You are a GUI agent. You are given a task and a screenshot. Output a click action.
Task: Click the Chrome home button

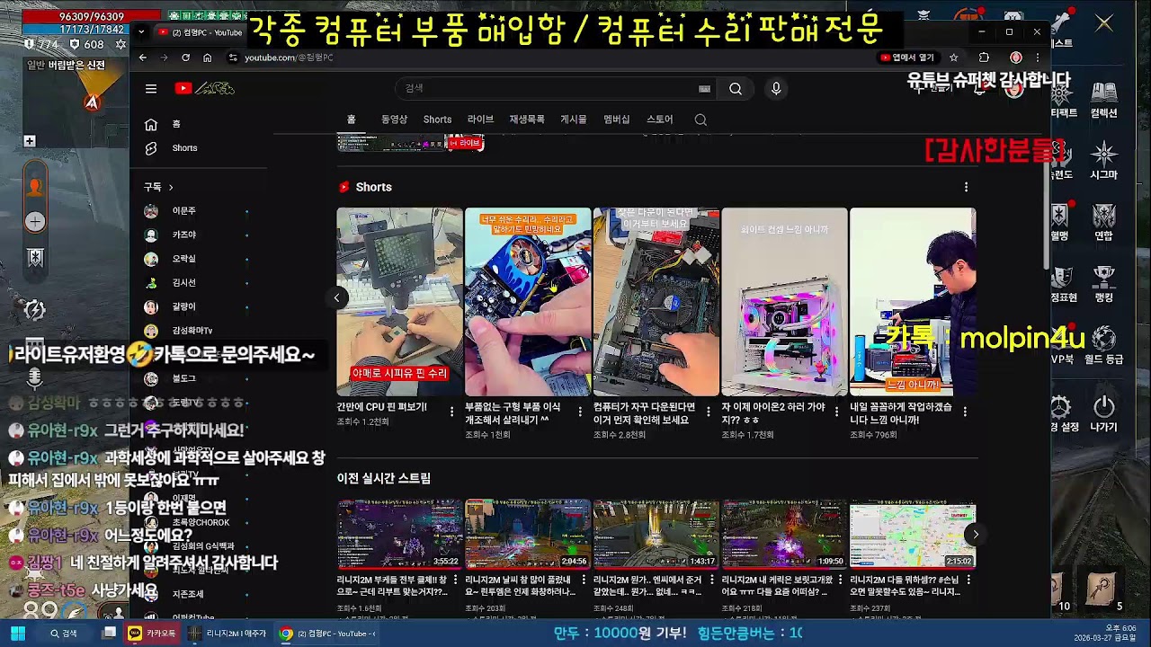pyautogui.click(x=207, y=58)
